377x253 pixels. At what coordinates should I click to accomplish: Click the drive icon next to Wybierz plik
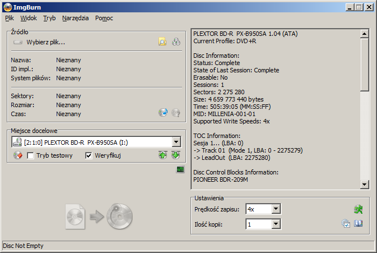pos(18,43)
